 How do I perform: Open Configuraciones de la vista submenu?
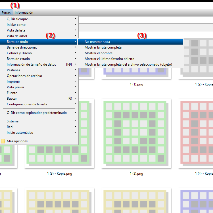pos(39,104)
